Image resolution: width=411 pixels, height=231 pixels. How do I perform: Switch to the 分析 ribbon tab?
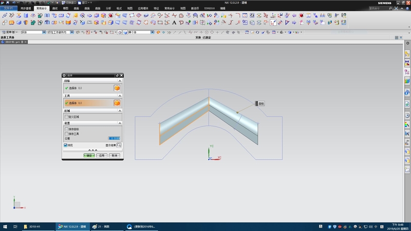click(108, 8)
